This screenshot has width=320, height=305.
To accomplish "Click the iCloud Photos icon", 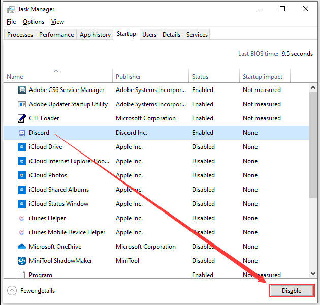I will 22,175.
